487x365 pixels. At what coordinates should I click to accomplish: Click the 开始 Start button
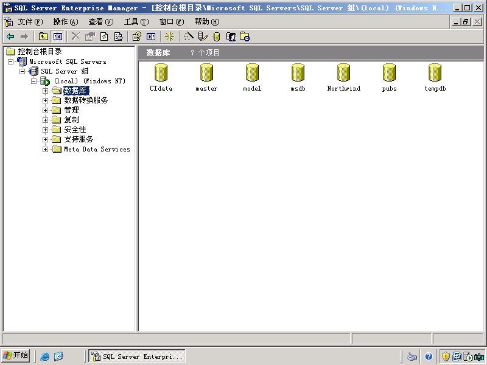pos(16,355)
